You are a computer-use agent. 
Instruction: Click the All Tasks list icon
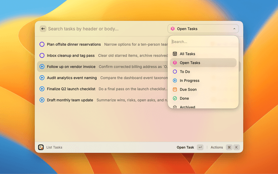point(175,54)
